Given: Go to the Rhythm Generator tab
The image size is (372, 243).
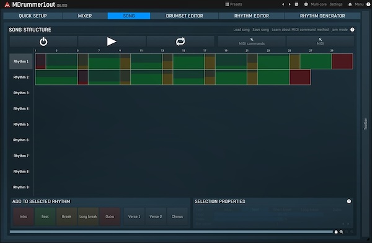Looking at the screenshot, I should click(x=322, y=16).
